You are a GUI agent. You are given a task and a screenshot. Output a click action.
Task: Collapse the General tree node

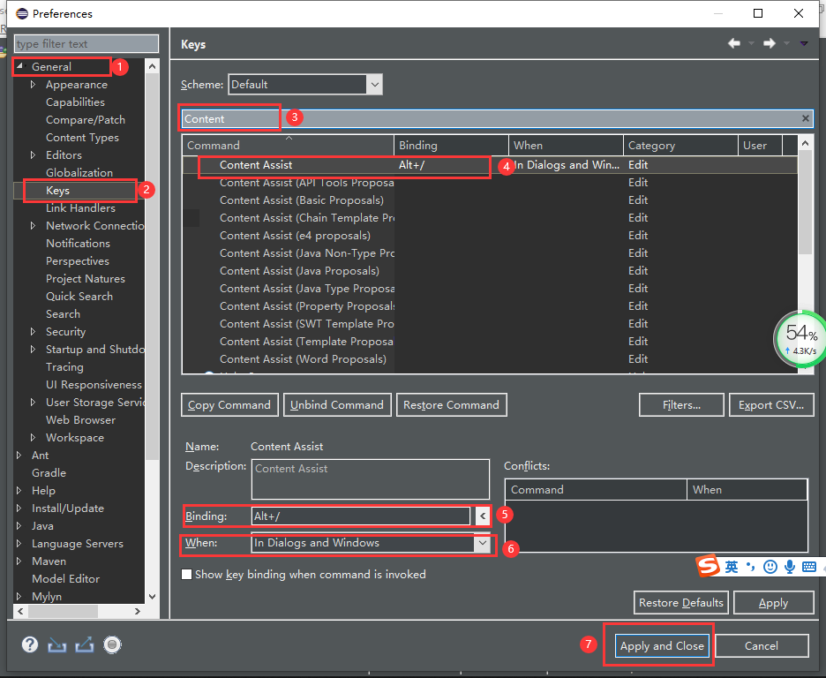[19, 66]
